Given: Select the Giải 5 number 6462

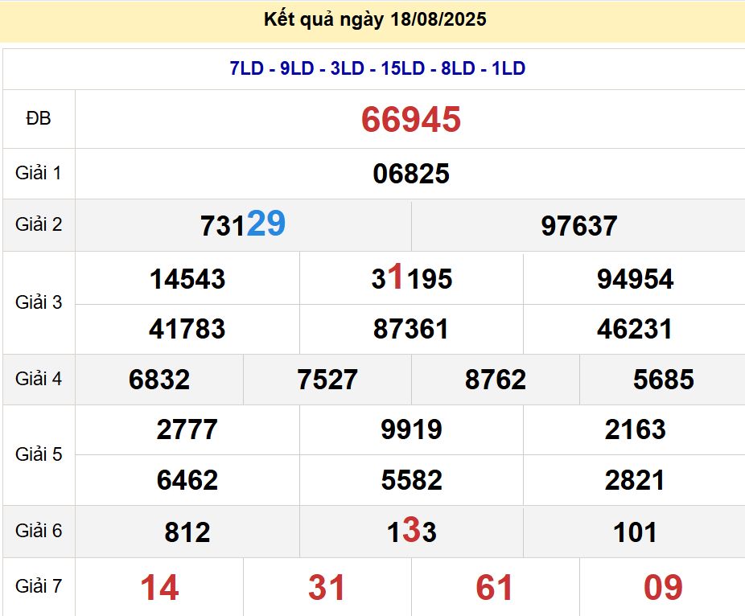Looking at the screenshot, I should (187, 480).
